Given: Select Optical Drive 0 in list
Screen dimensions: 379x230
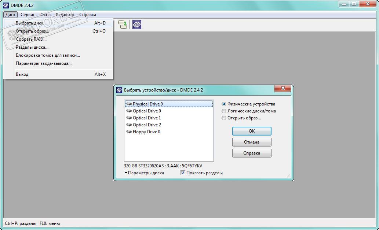Looking at the screenshot, I should (169, 111).
